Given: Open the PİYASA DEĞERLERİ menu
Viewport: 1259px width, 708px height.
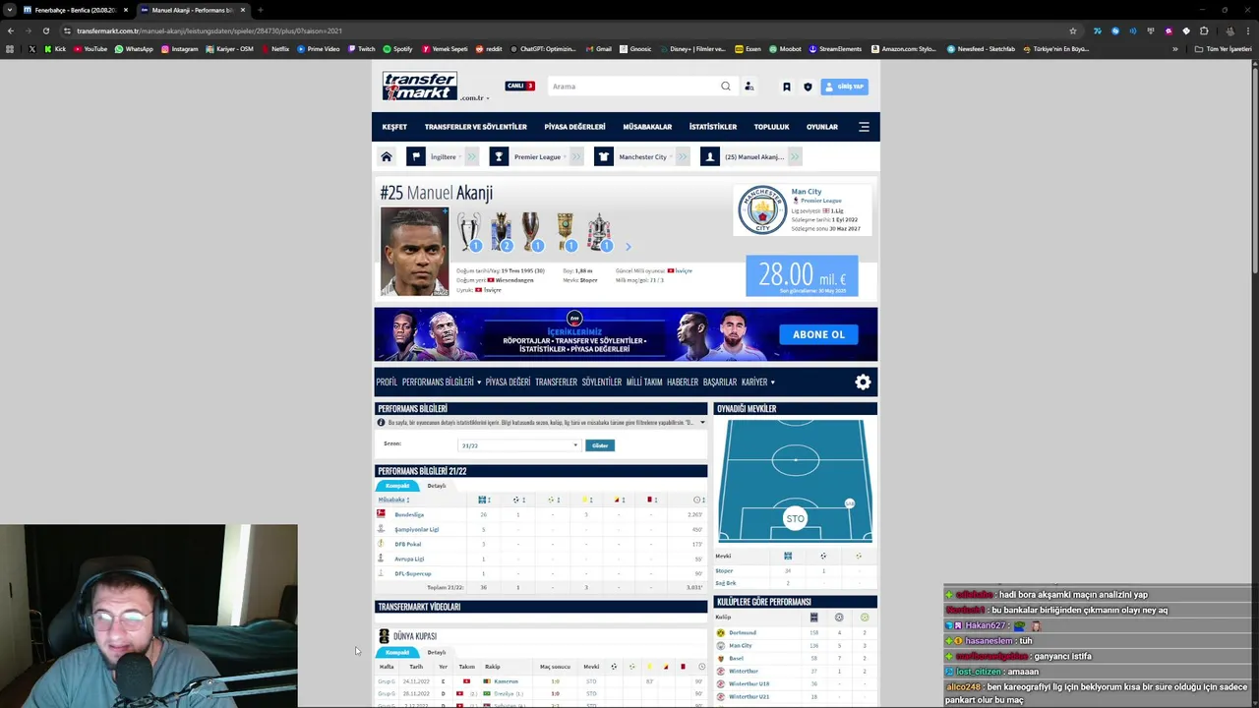Looking at the screenshot, I should click(x=574, y=127).
